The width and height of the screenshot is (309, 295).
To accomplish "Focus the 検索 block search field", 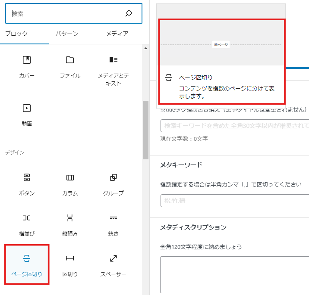I will [x=65, y=14].
